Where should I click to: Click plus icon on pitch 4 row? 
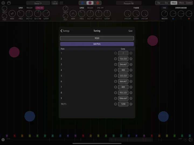[131, 70]
